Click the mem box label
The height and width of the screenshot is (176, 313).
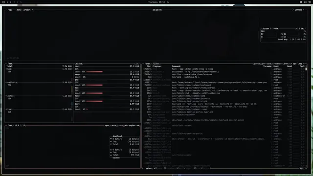click(x=10, y=64)
